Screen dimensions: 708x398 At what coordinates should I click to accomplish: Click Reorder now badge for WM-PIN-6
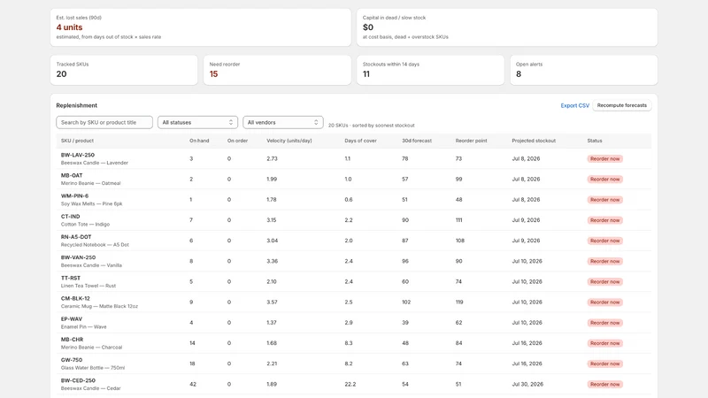coord(605,200)
